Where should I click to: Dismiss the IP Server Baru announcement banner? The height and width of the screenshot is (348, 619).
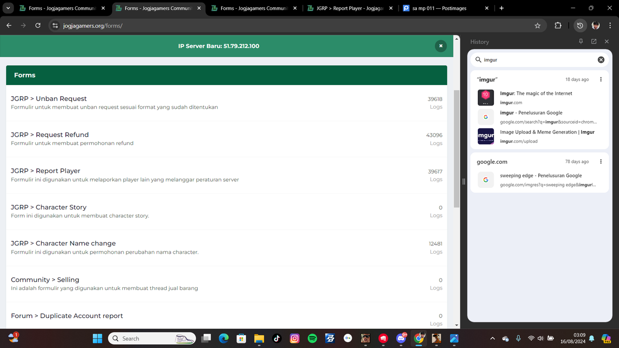click(x=441, y=46)
